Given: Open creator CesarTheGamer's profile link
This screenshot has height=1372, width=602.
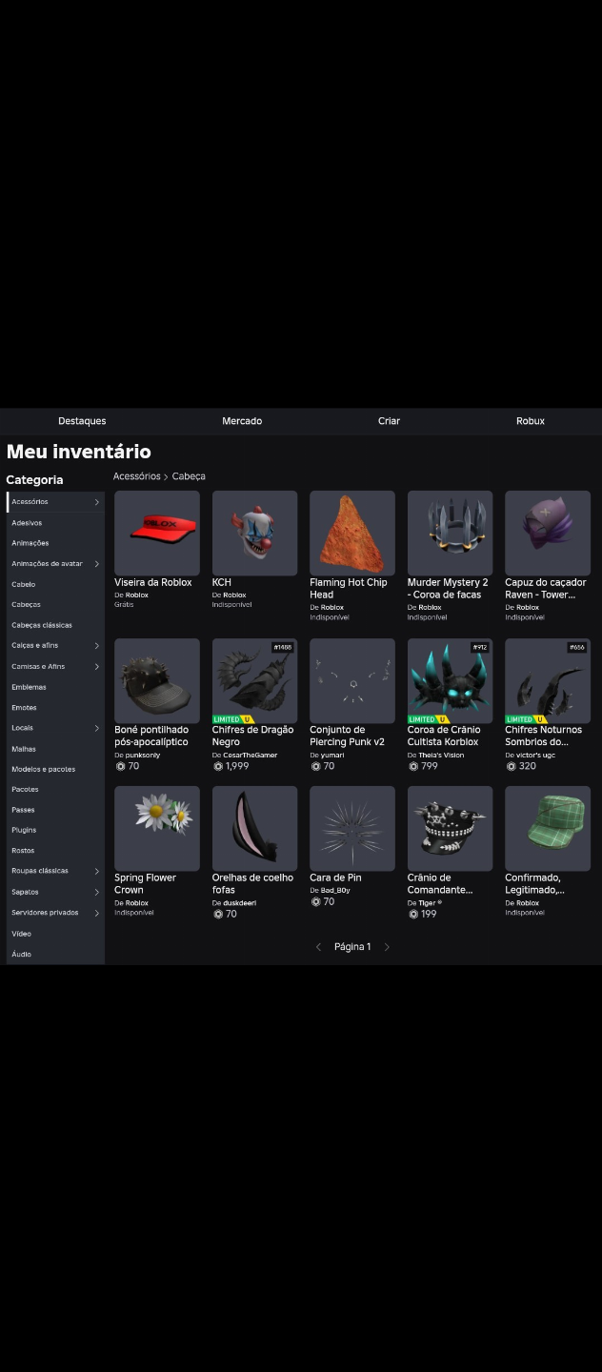Looking at the screenshot, I should (251, 755).
